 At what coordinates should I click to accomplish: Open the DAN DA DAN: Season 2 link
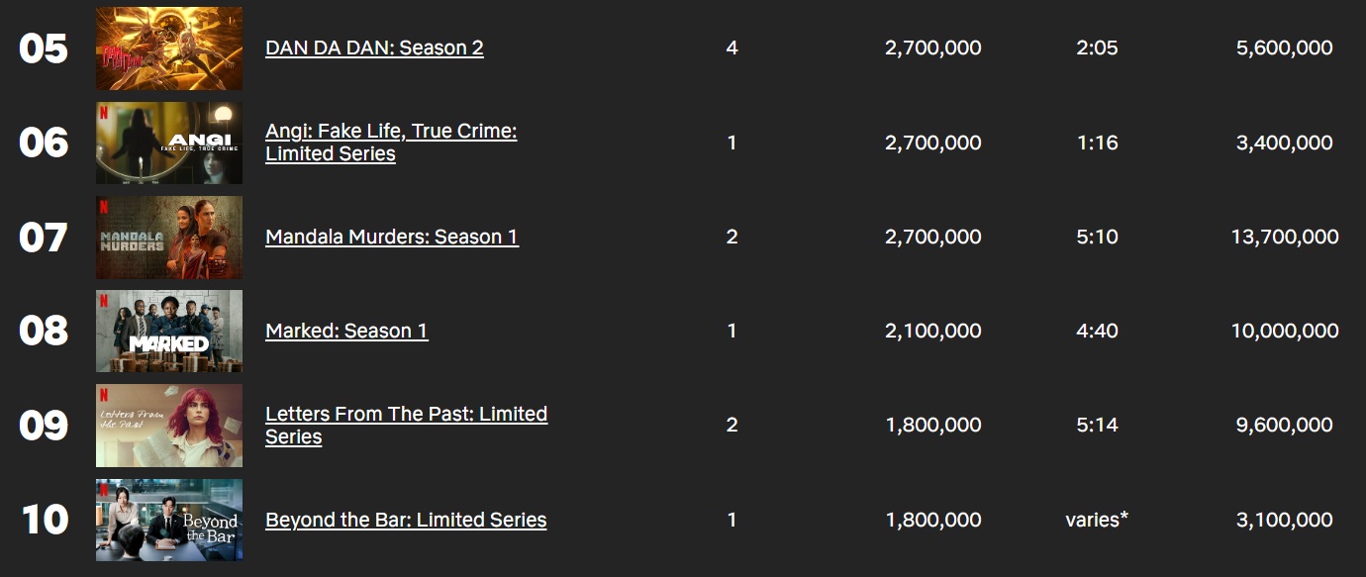pyautogui.click(x=374, y=48)
